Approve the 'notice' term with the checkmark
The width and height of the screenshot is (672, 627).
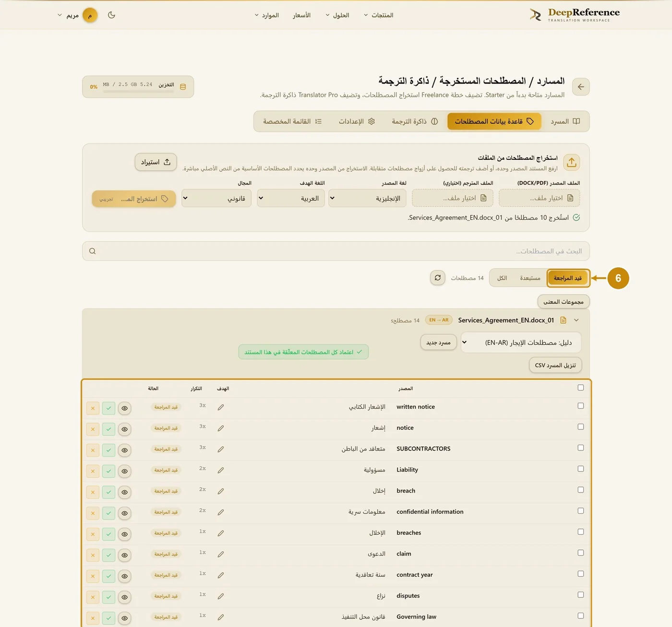(x=109, y=429)
